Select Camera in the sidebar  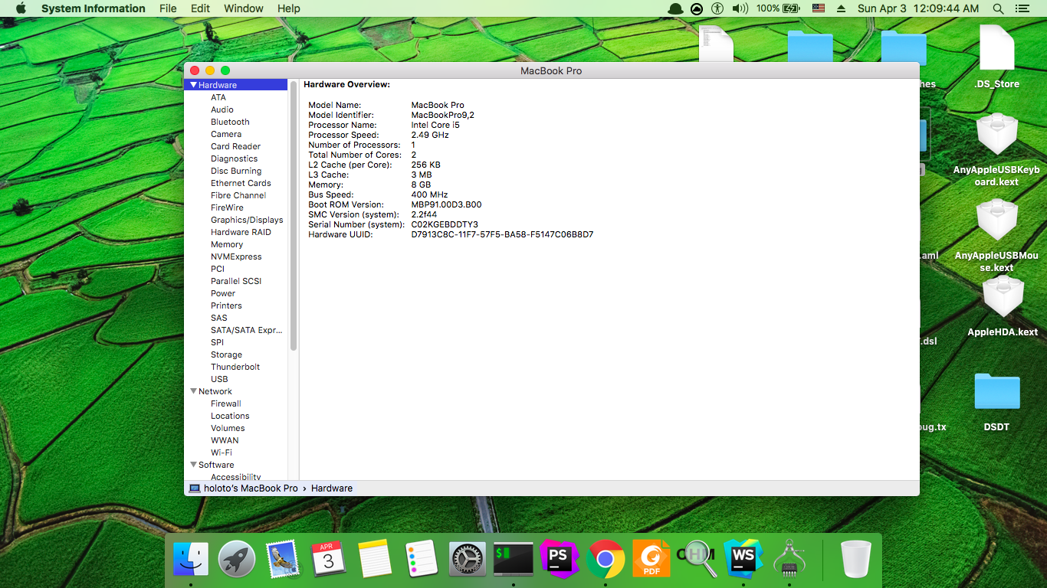click(x=226, y=134)
